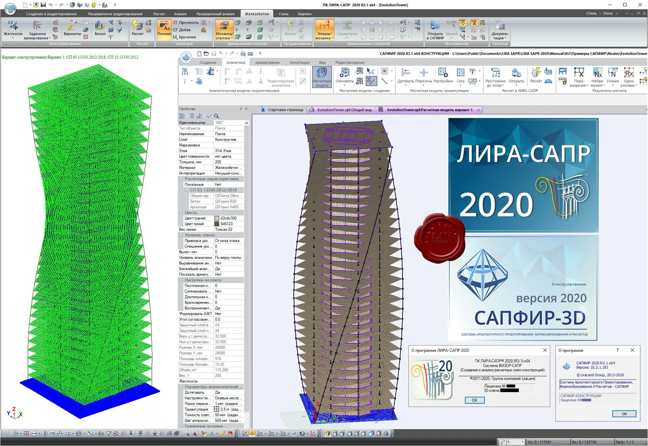Click the save diskette icon in top toolbar
This screenshot has height=446, width=648.
click(x=43, y=5)
